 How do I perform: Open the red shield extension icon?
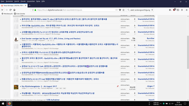point(174,10)
